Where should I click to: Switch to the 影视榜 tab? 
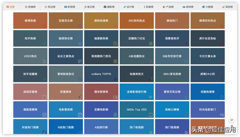70,7
